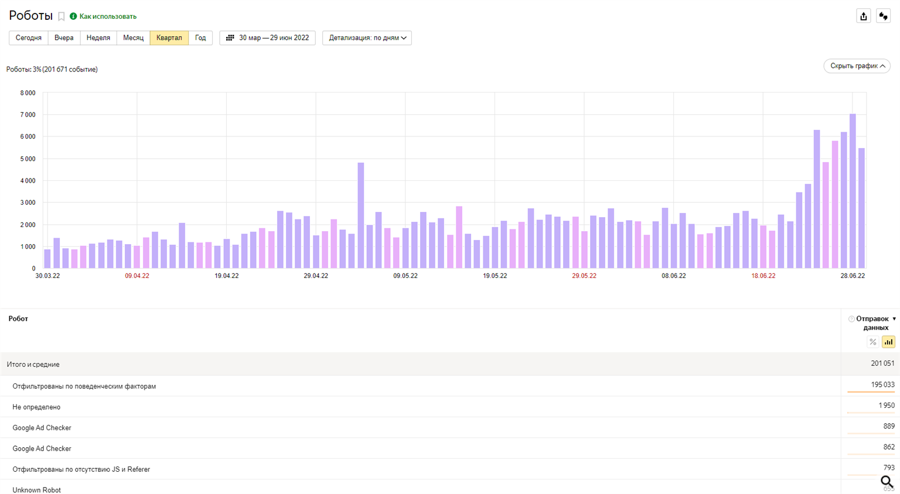
Task: Click the green info icon before Как использовать
Action: pyautogui.click(x=73, y=16)
